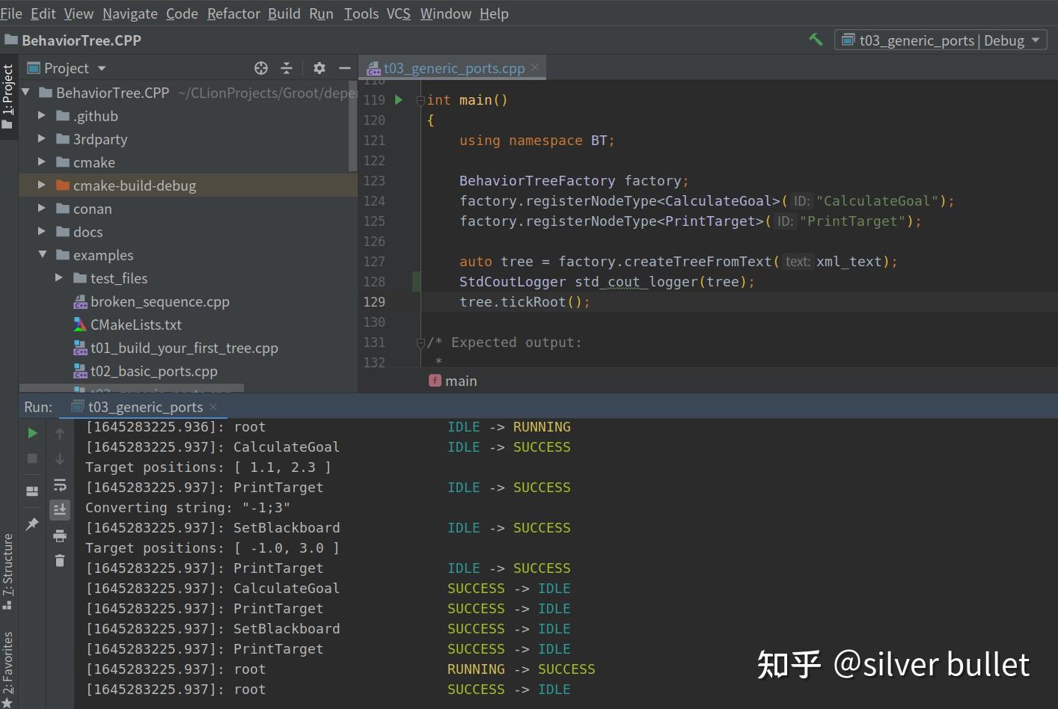Click the green run gutter arrow beside main()

tap(399, 99)
